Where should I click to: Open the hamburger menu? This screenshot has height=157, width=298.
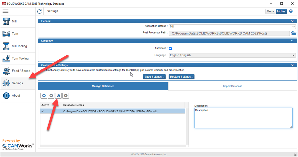(5, 11)
